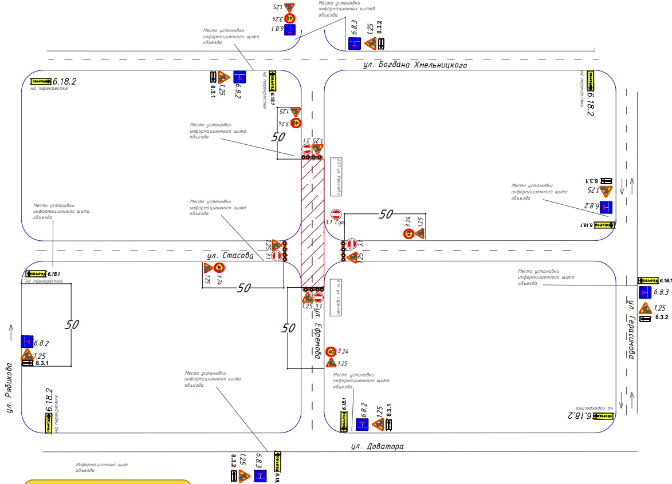Click the blue 6.8.3 sign on ул. Герасимова
The height and width of the screenshot is (484, 672).
[x=645, y=292]
